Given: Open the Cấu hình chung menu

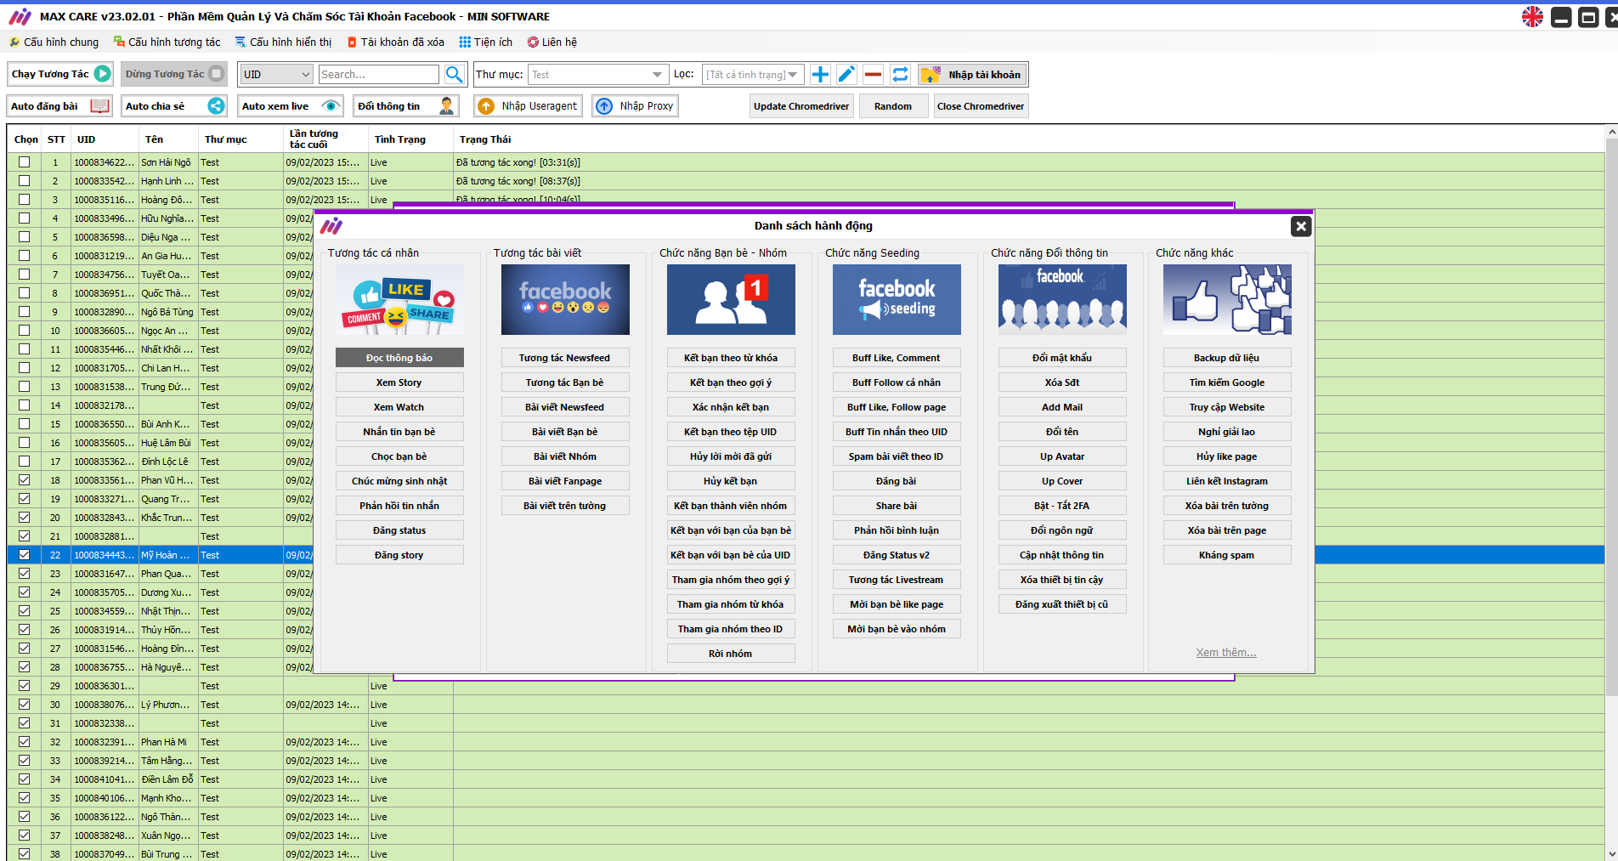Looking at the screenshot, I should point(54,42).
